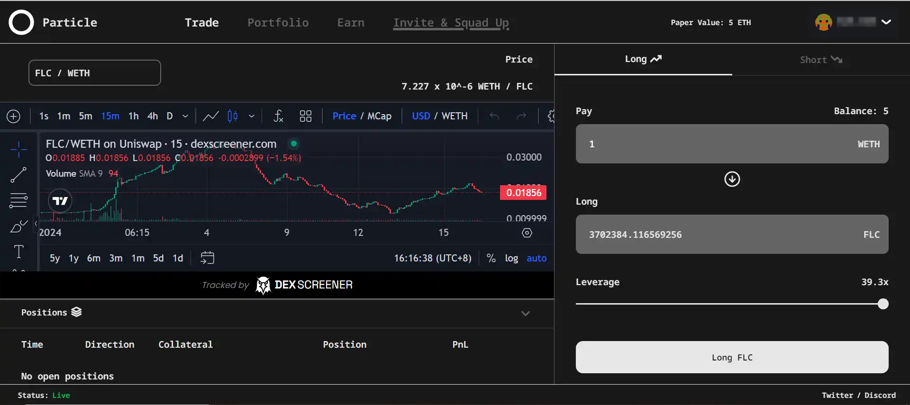Select the 5m timeframe
The width and height of the screenshot is (910, 405).
(x=85, y=116)
